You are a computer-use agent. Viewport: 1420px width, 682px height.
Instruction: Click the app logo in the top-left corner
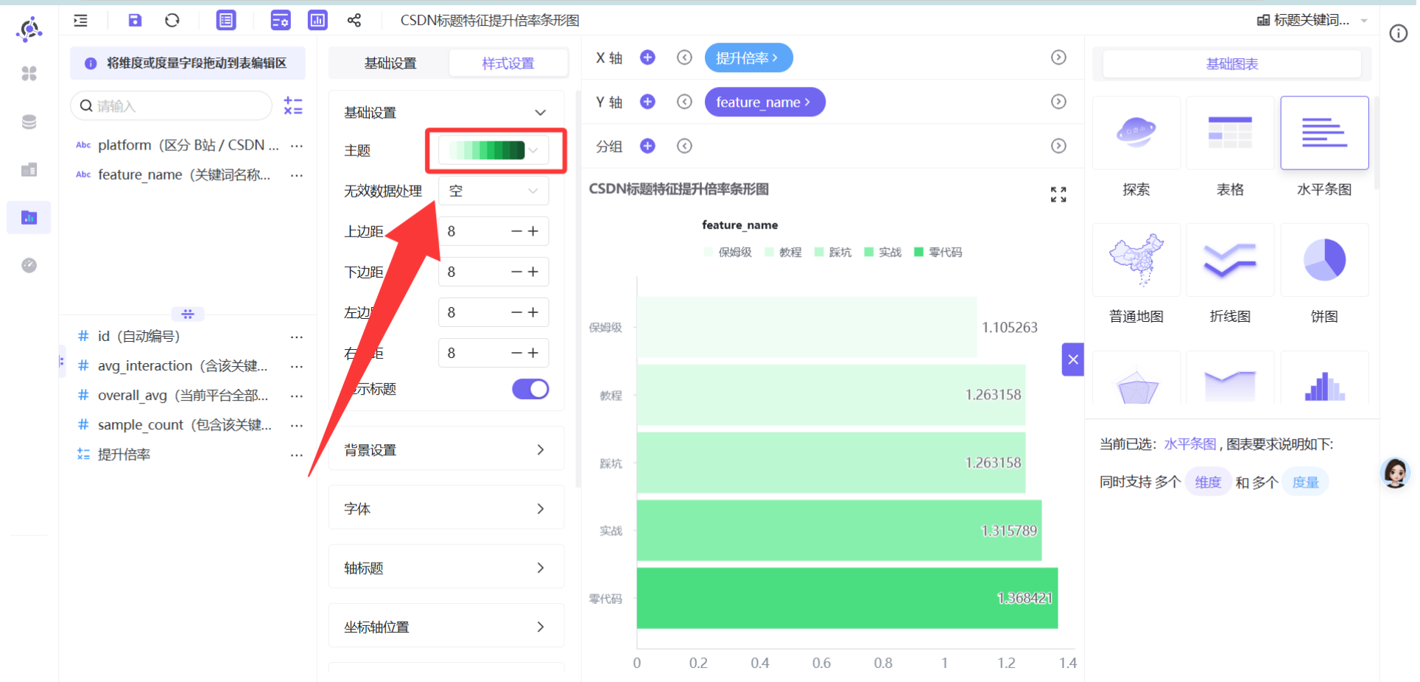(x=29, y=29)
